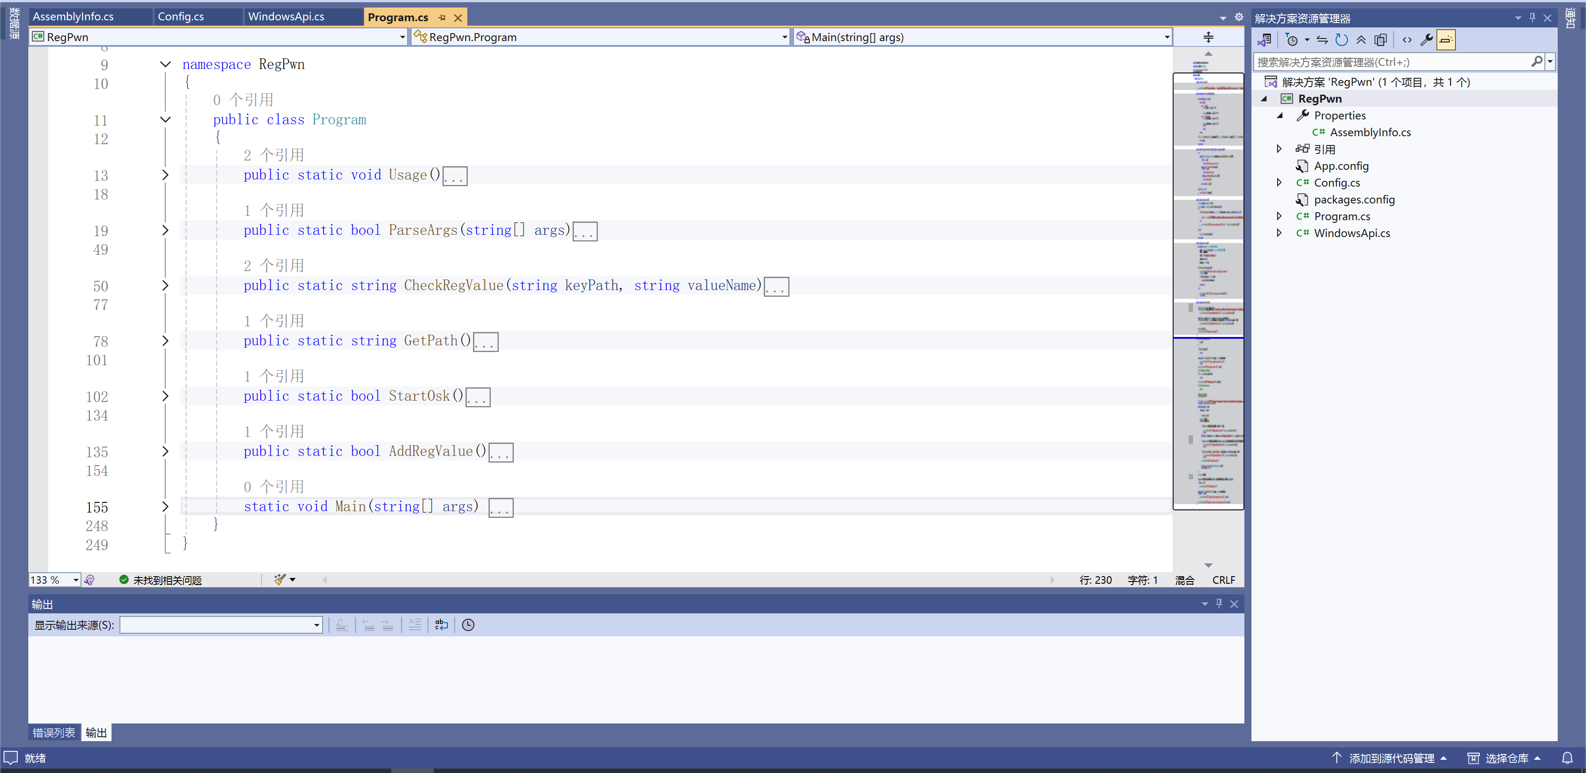Click the sync with active document icon
This screenshot has width=1586, height=773.
1322,40
